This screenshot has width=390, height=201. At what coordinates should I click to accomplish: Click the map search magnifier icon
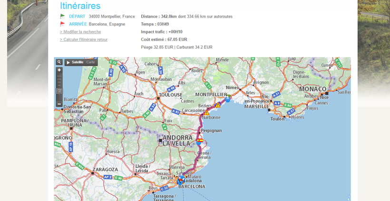[59, 62]
